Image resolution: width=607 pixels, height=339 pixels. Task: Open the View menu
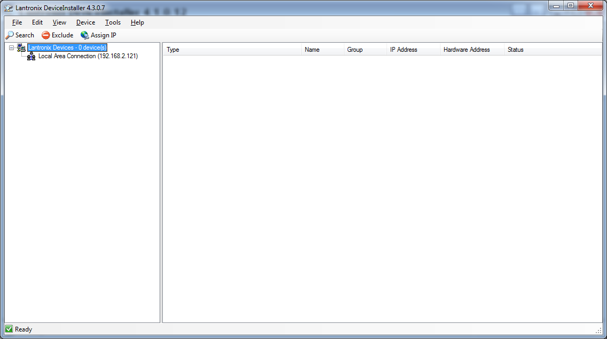[59, 22]
